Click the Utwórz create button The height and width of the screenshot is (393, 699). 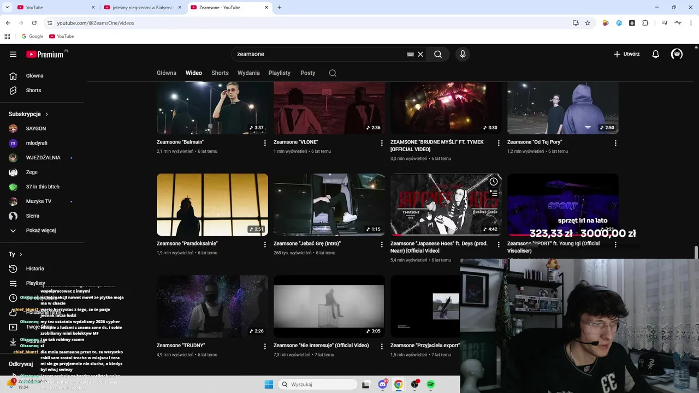tap(626, 54)
